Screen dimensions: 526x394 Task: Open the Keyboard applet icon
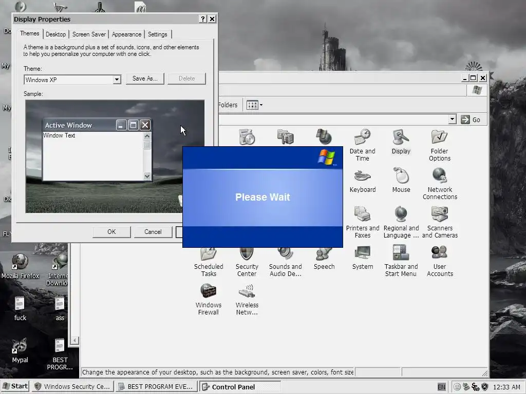362,181
